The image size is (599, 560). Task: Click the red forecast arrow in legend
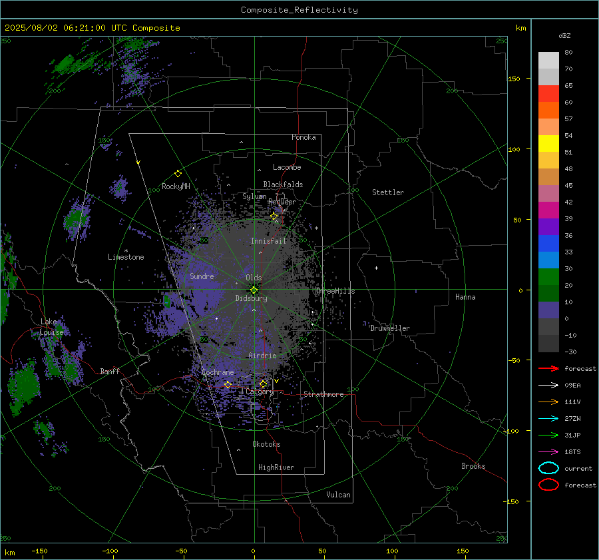pos(548,368)
